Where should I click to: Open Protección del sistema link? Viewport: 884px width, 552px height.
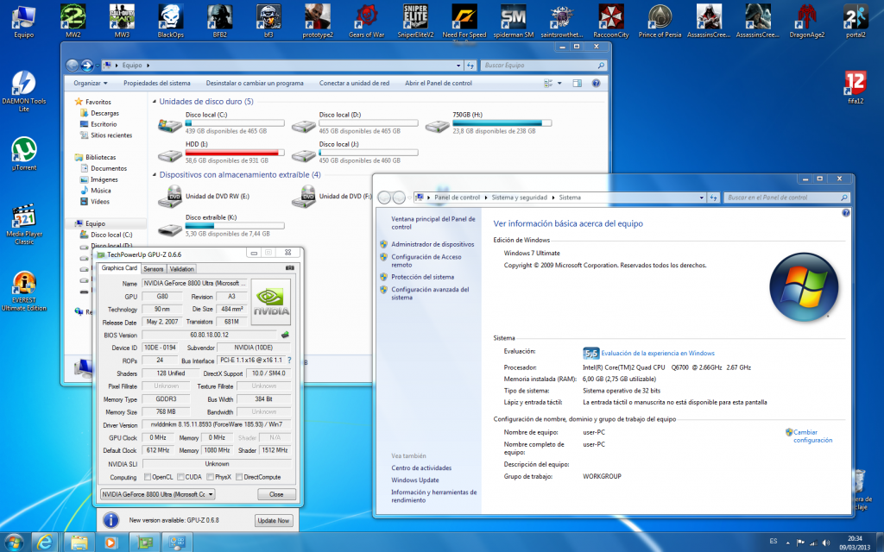click(x=422, y=277)
